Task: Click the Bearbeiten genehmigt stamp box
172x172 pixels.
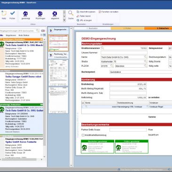Action: point(97,147)
